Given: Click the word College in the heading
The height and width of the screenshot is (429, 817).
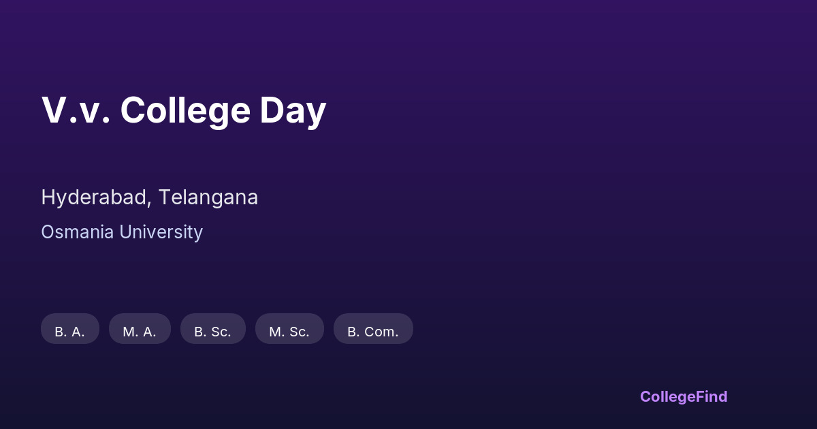Looking at the screenshot, I should point(185,110).
